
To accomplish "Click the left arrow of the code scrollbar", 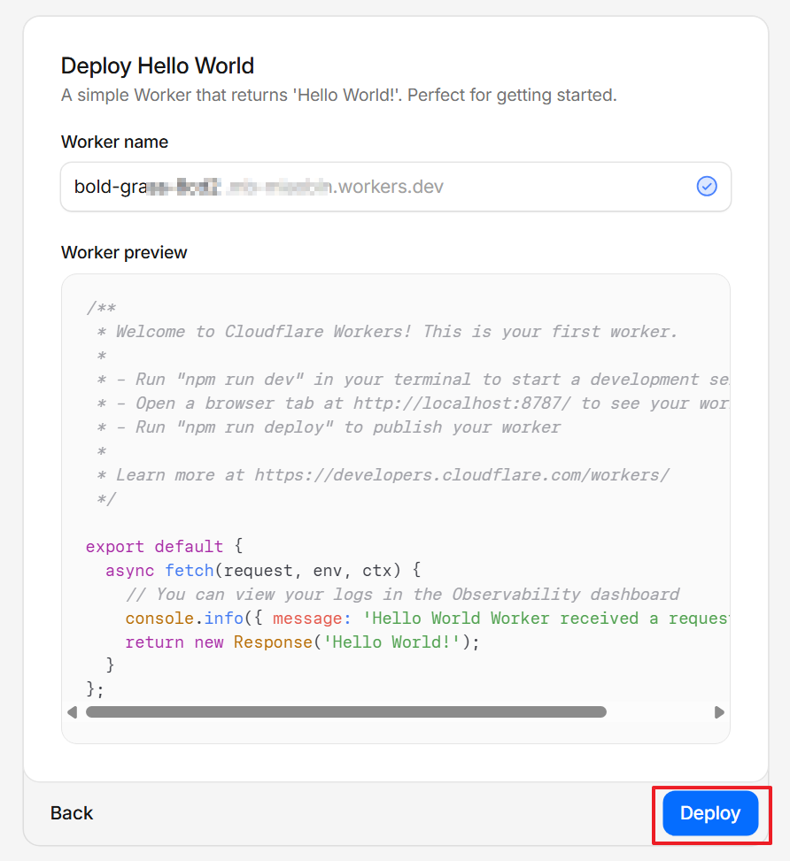I will click(x=73, y=711).
